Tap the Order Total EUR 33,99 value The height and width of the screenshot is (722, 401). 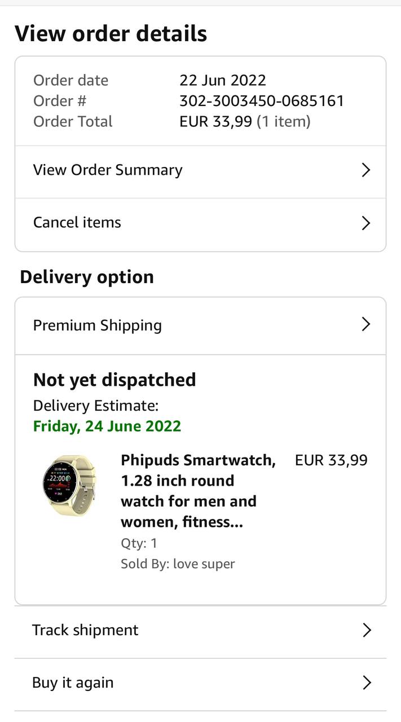(x=216, y=121)
